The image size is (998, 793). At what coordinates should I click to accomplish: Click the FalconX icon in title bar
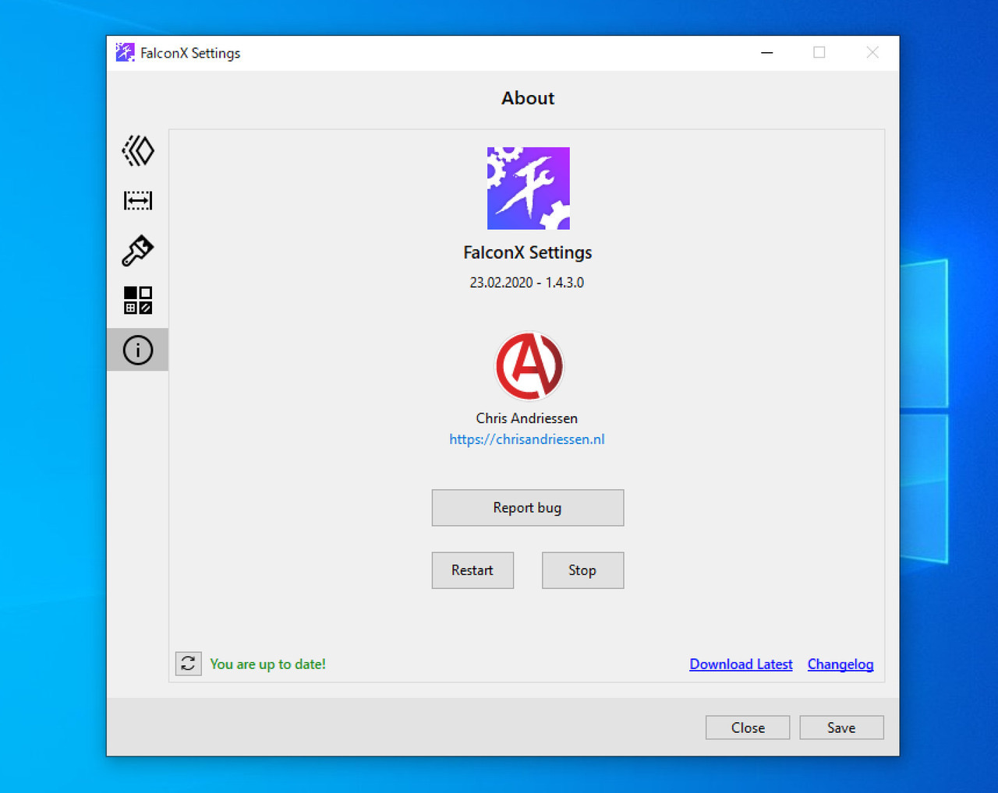point(125,53)
